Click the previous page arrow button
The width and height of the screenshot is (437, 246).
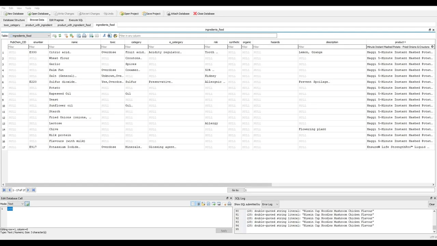coord(10,190)
